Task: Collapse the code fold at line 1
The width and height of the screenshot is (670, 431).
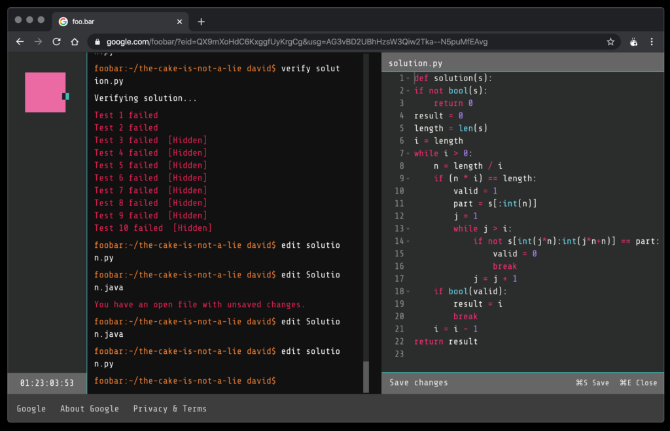Action: click(408, 78)
